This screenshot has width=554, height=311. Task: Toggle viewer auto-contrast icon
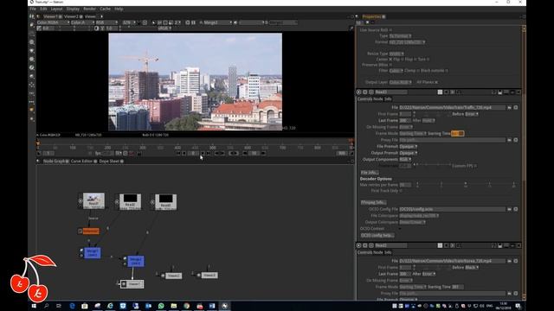pyautogui.click(x=96, y=29)
